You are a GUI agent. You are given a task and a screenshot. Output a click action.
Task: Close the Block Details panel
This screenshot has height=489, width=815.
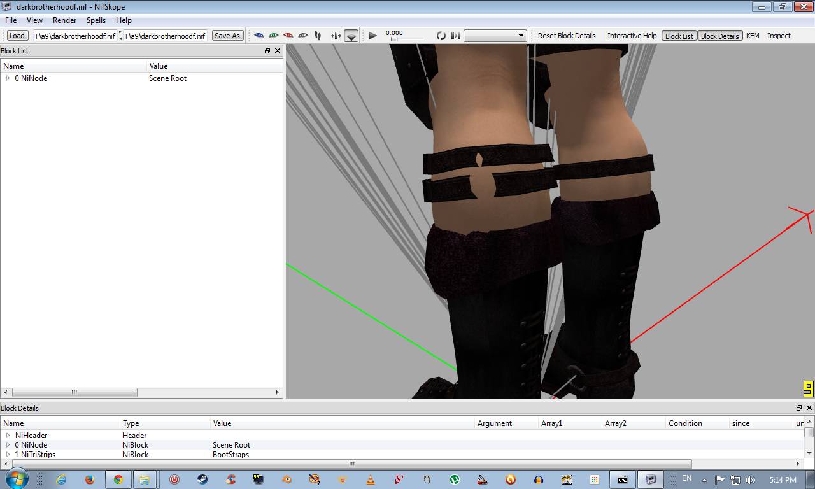click(x=809, y=408)
